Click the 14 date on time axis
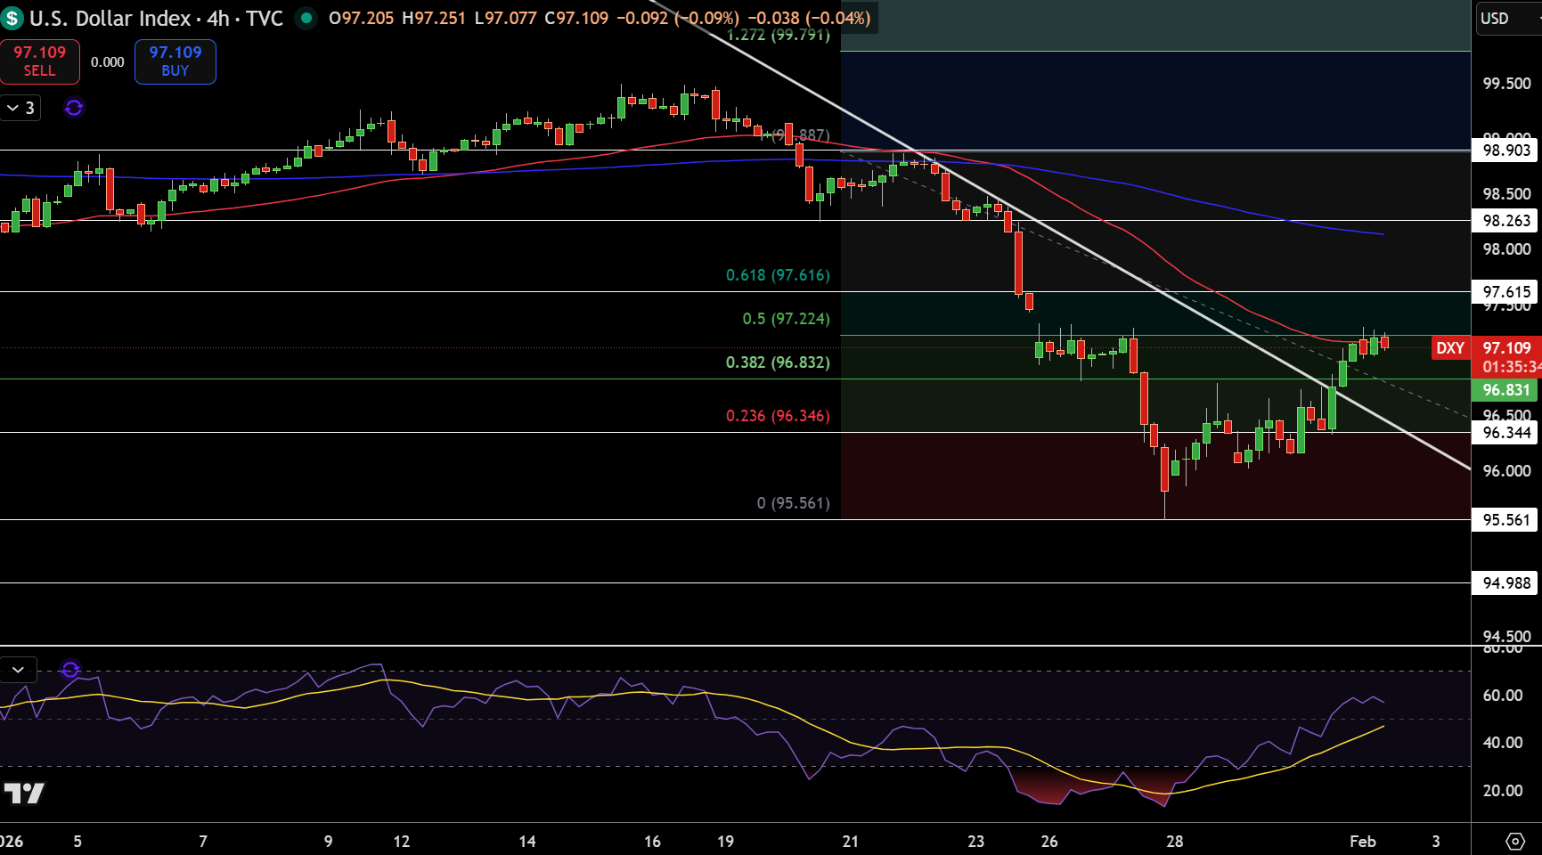The image size is (1542, 855). [527, 842]
